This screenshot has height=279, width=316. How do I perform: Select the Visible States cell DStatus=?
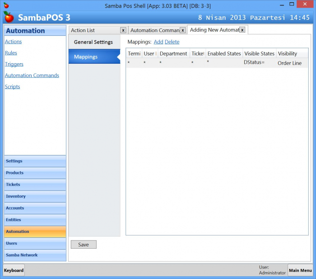tap(255, 63)
